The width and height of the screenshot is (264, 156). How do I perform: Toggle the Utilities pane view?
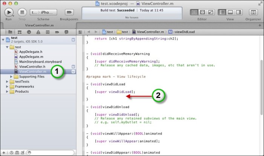[x=238, y=12]
